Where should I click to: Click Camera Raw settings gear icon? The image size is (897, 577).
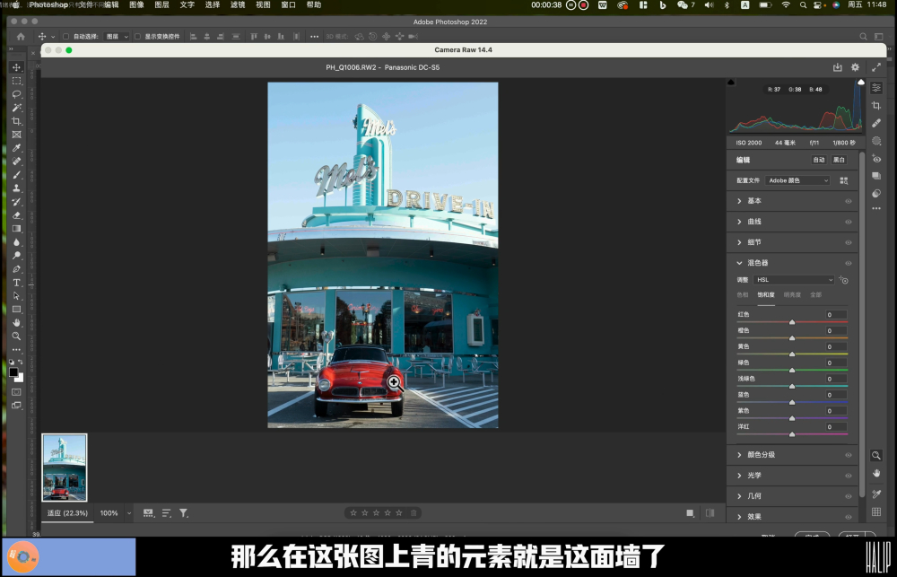[855, 67]
